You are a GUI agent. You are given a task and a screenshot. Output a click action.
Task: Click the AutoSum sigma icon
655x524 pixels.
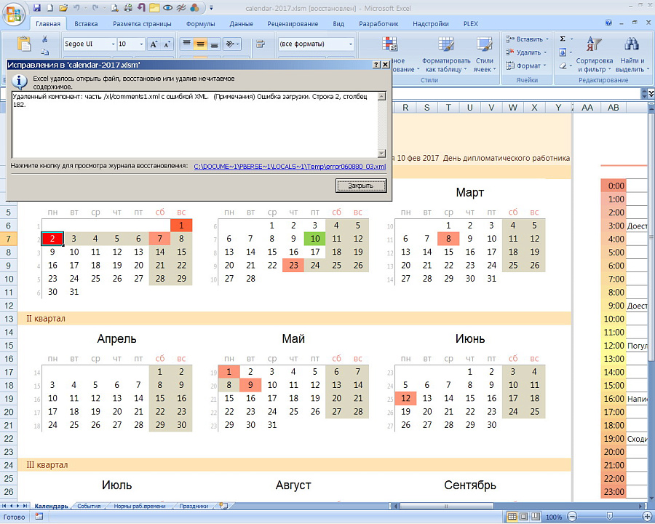click(x=563, y=39)
